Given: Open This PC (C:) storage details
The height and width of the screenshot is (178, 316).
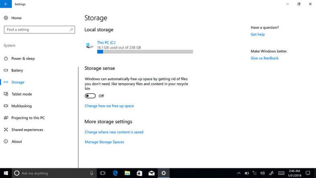Looking at the screenshot, I should click(x=107, y=43).
